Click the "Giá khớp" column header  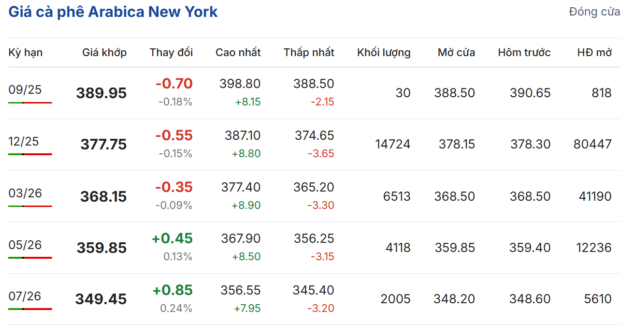click(104, 52)
